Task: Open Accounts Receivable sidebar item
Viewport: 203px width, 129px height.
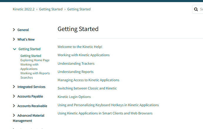Action: (x=32, y=106)
